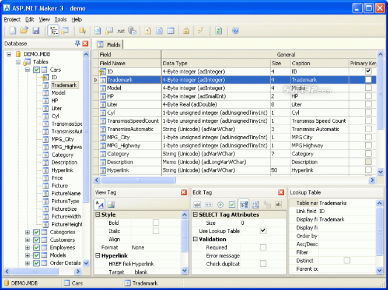Click the Size value field showing 0

pos(263,223)
